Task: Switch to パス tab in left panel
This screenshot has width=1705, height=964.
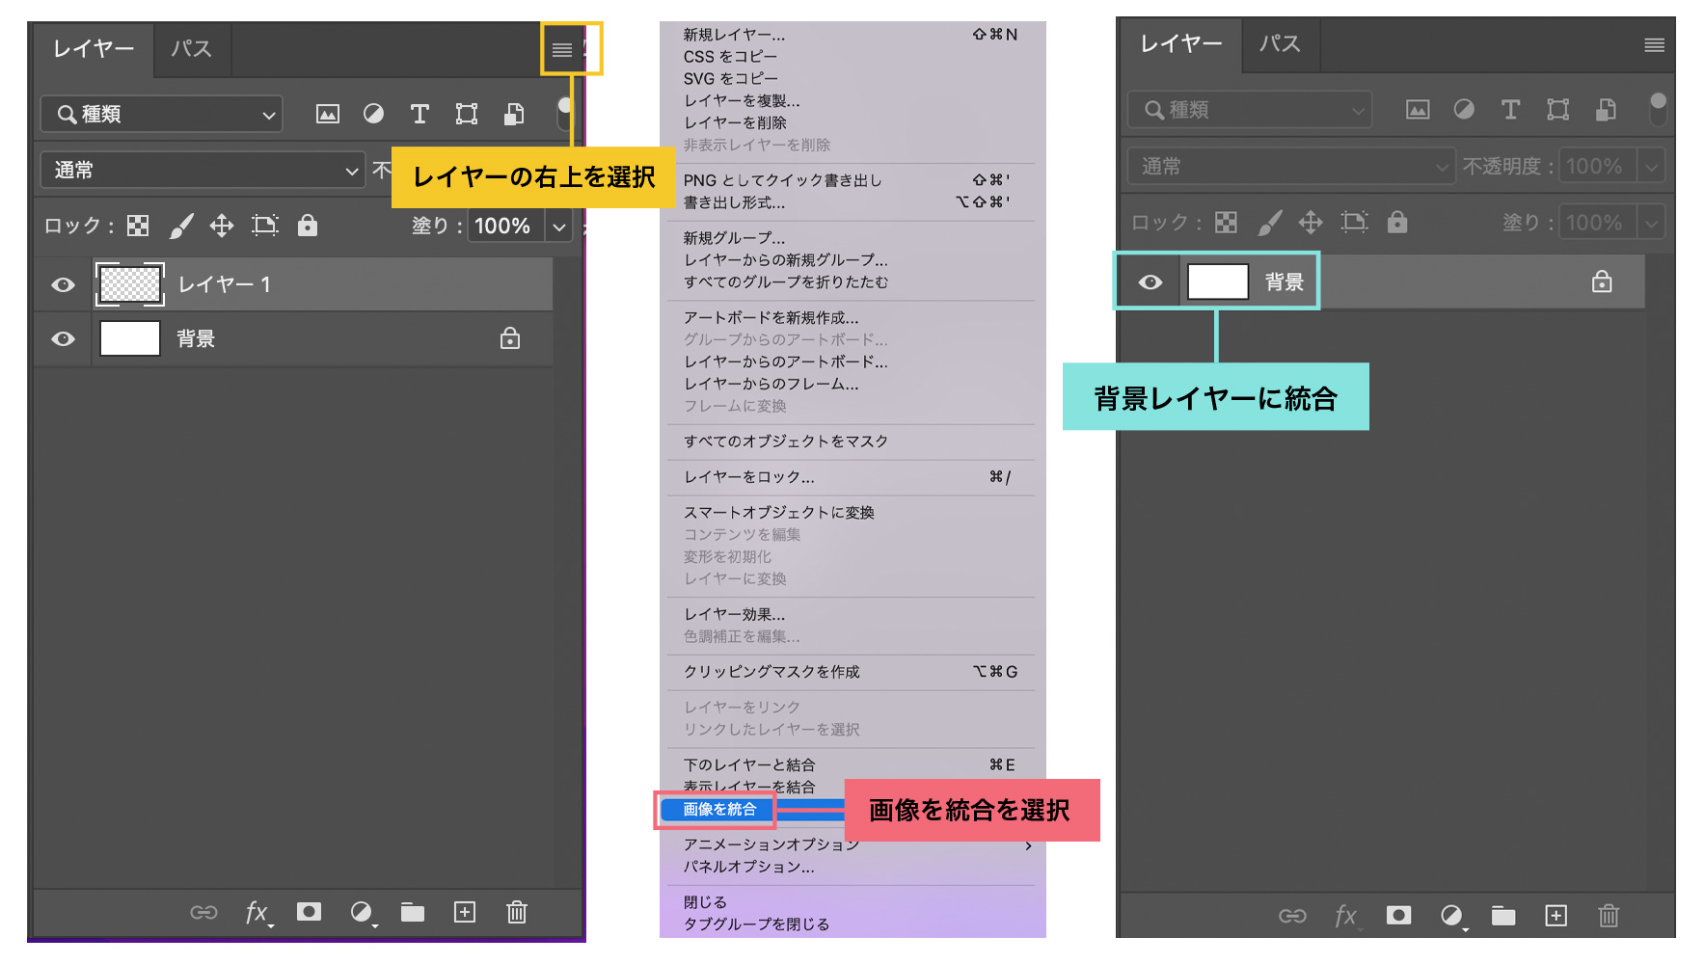Action: pyautogui.click(x=191, y=49)
